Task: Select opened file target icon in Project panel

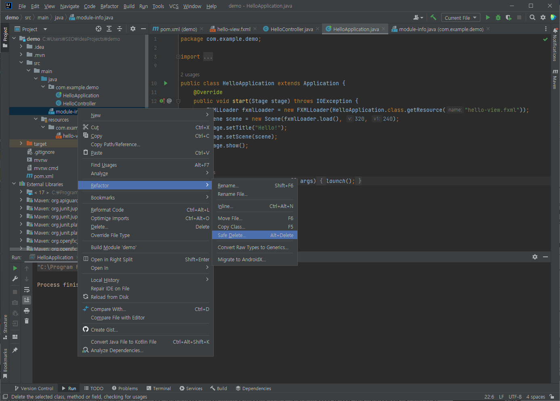Action: click(x=99, y=29)
